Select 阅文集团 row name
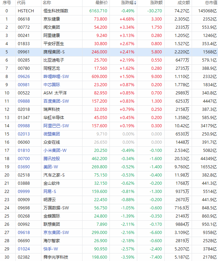Image resolution: width=218 pixels, height=261 pixels. (52, 27)
